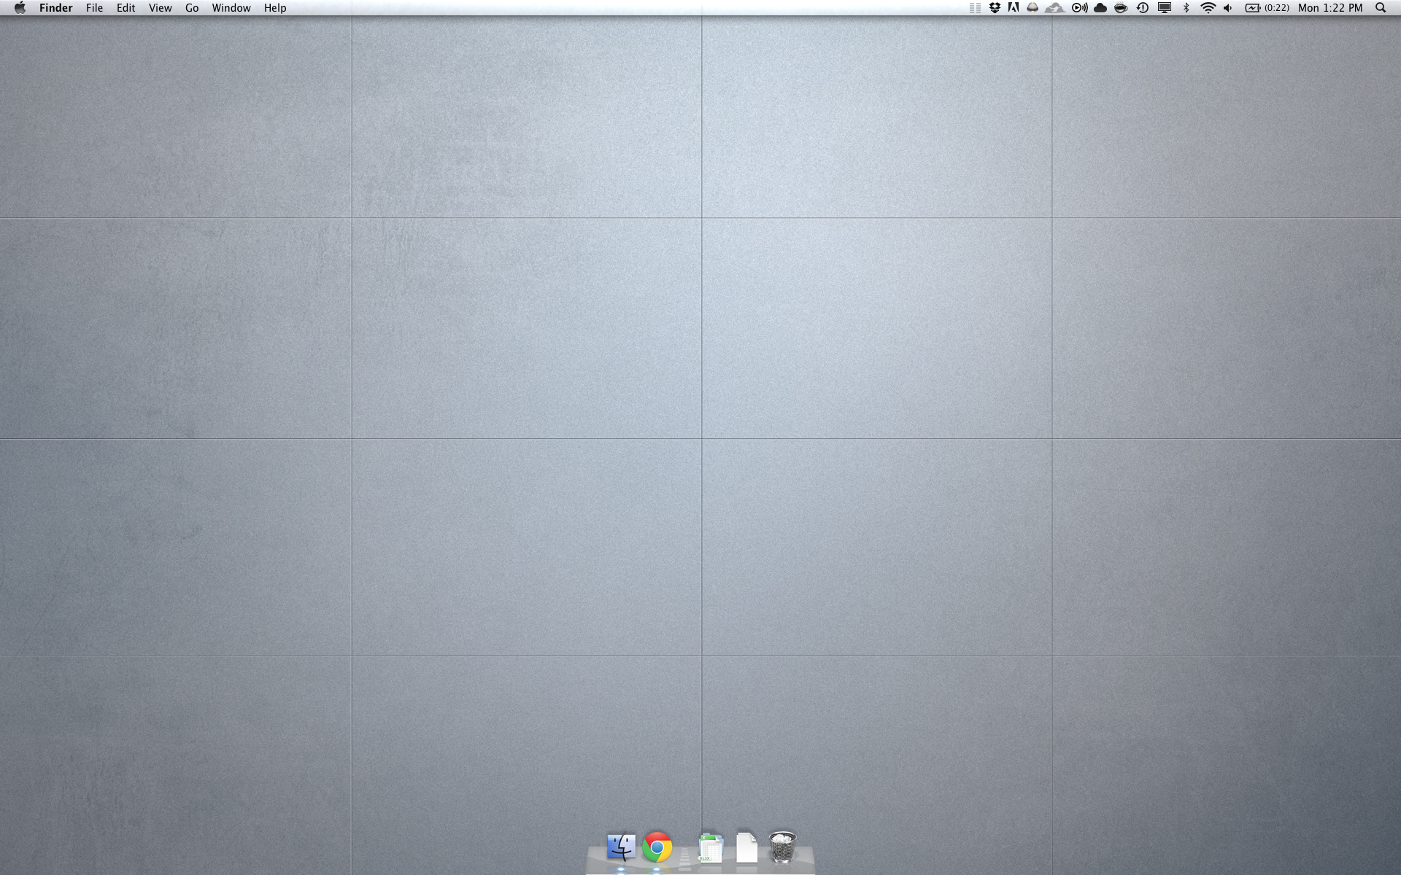Open the blank document in Dock

coord(746,847)
